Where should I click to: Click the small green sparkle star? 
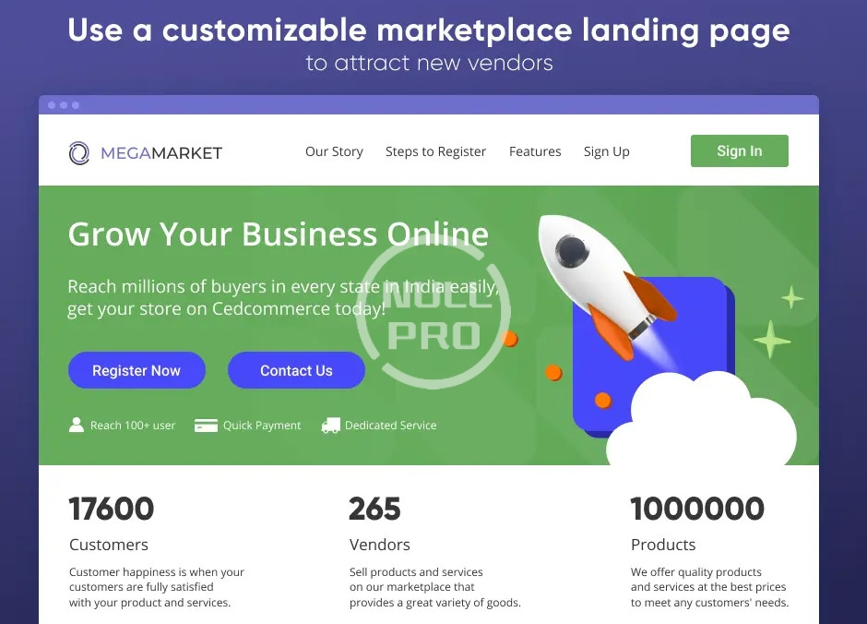[x=791, y=297]
